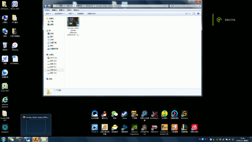Click the file explorer taskbar button
The height and width of the screenshot is (142, 252).
44,139
